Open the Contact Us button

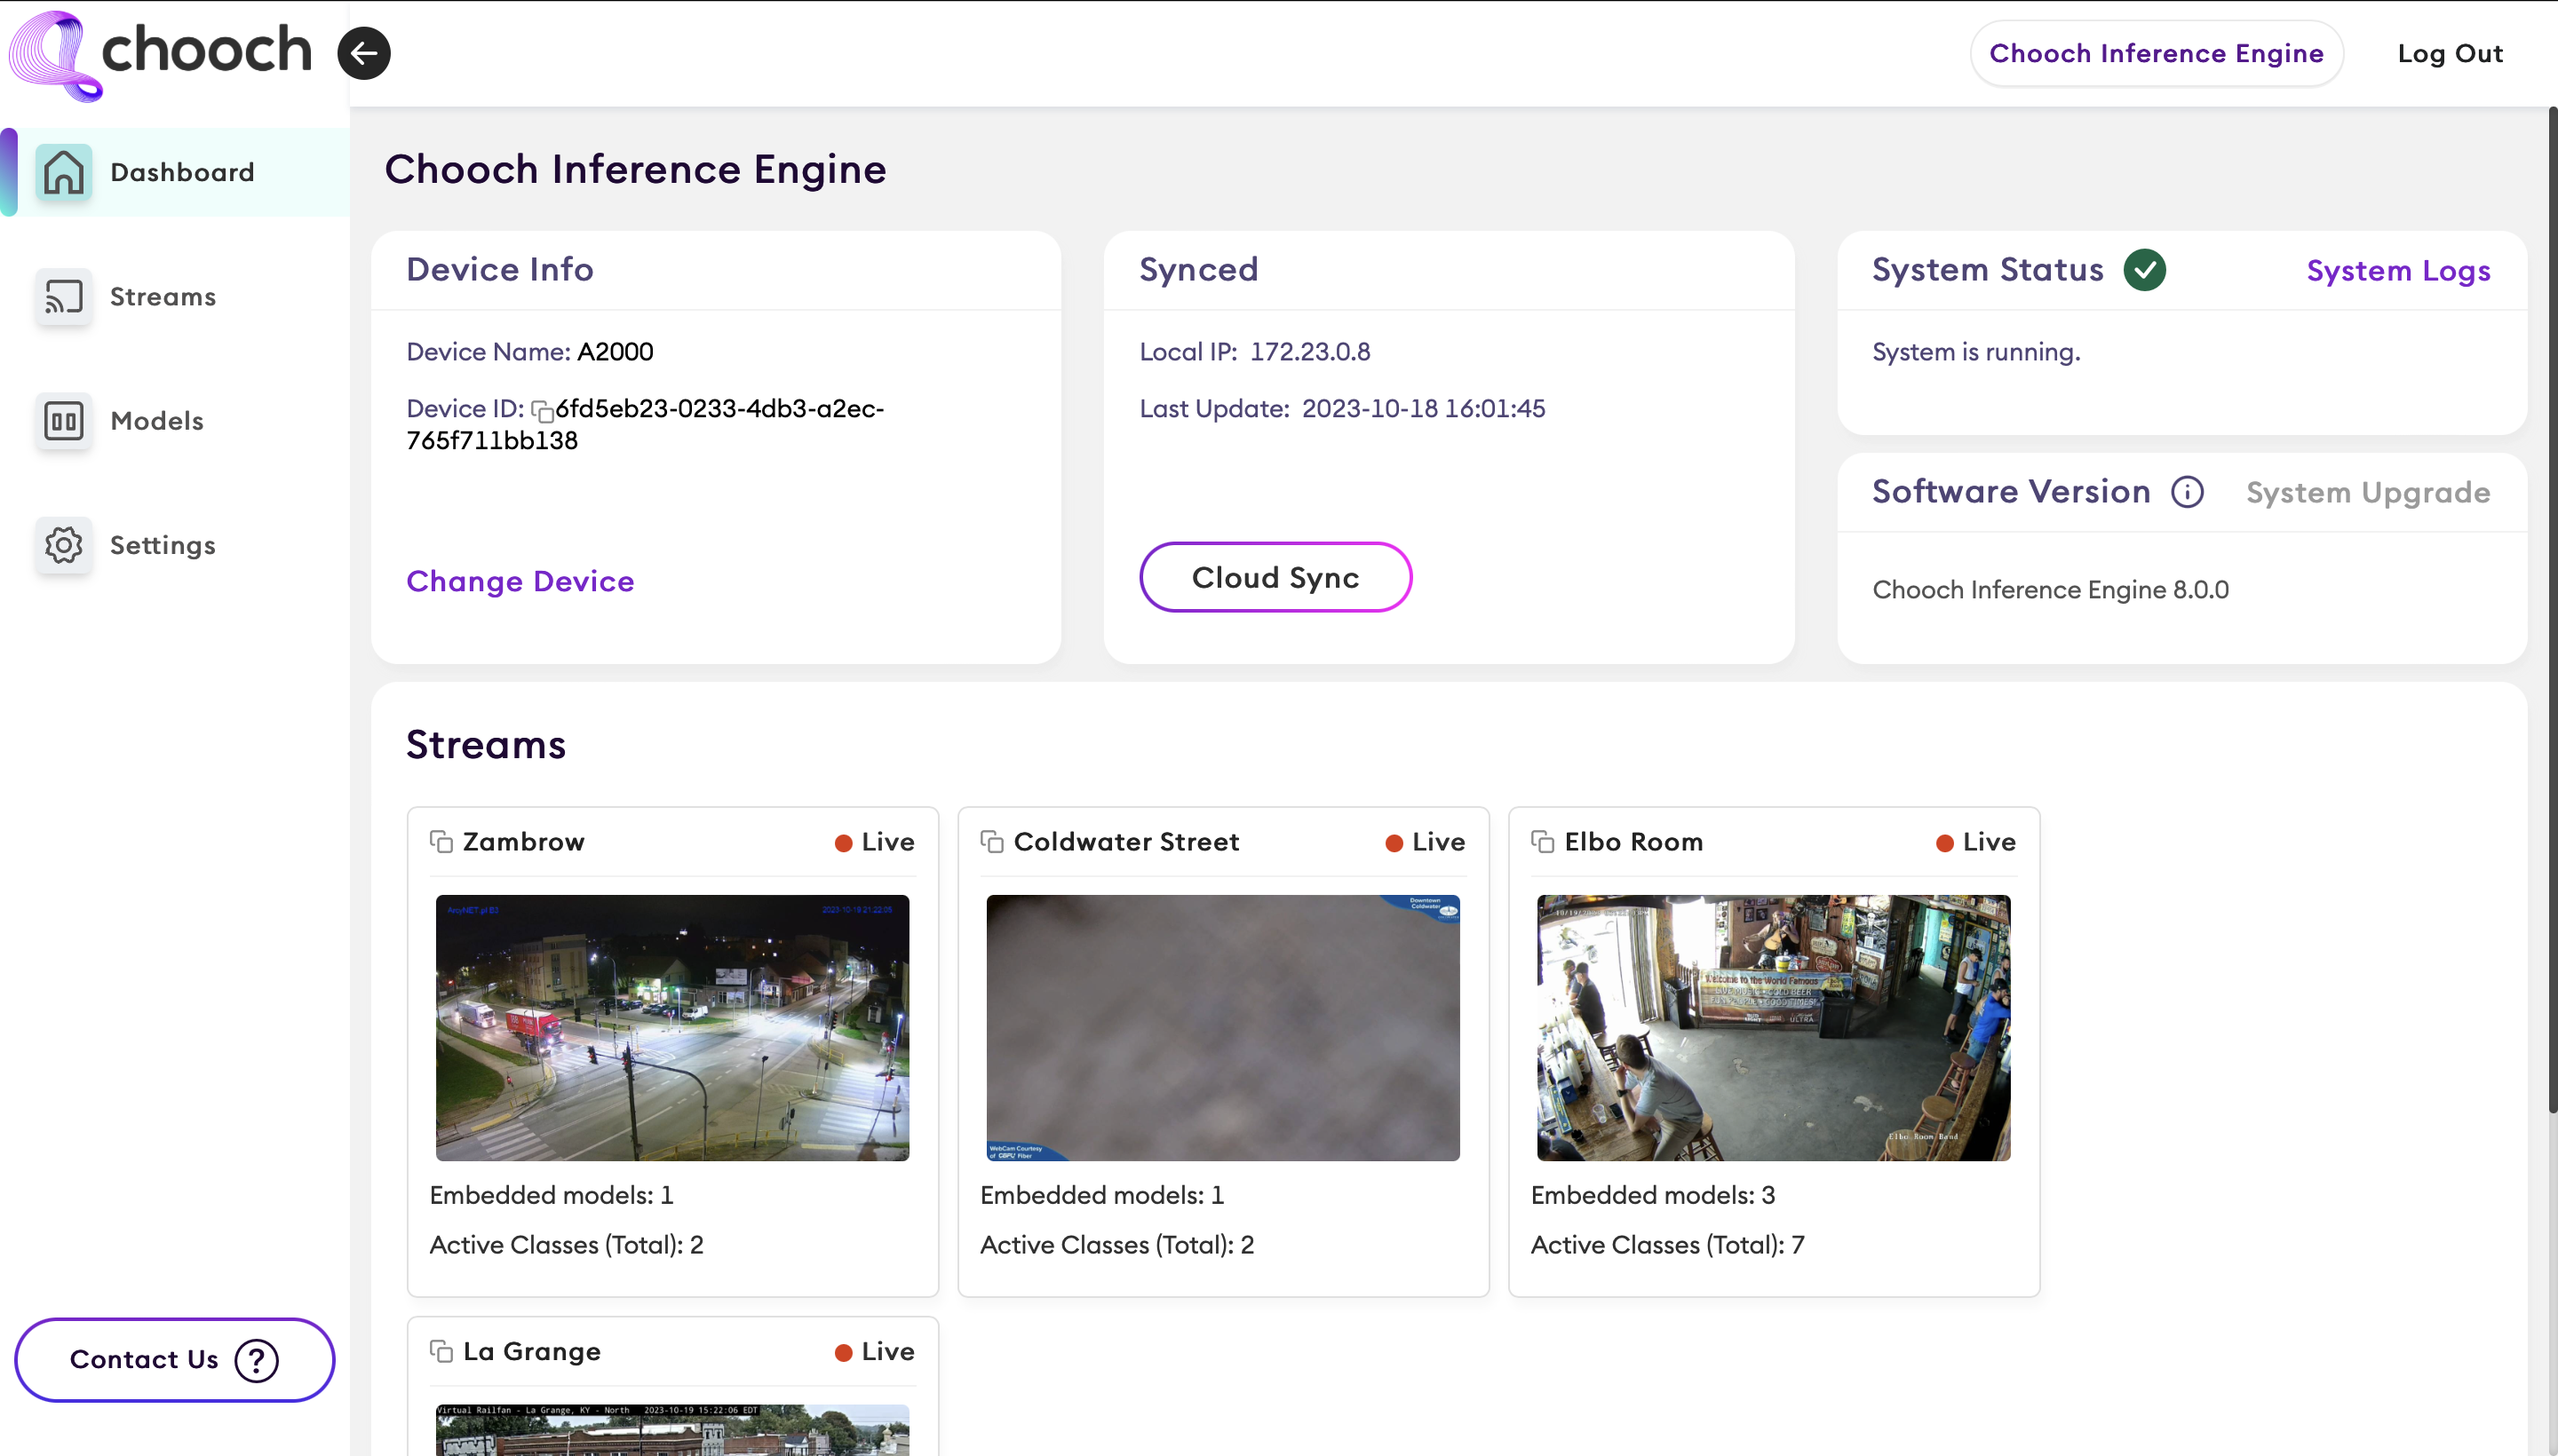coord(175,1360)
